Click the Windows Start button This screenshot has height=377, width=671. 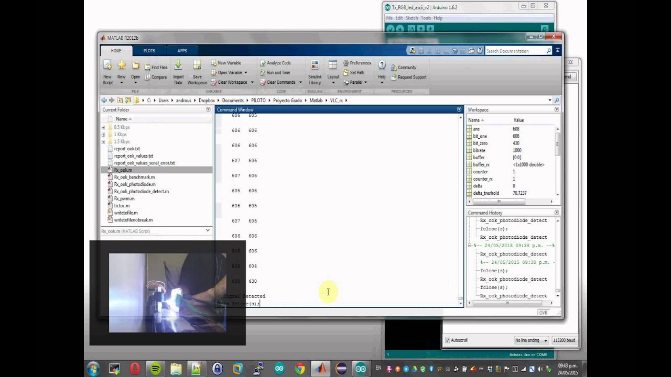[93, 369]
